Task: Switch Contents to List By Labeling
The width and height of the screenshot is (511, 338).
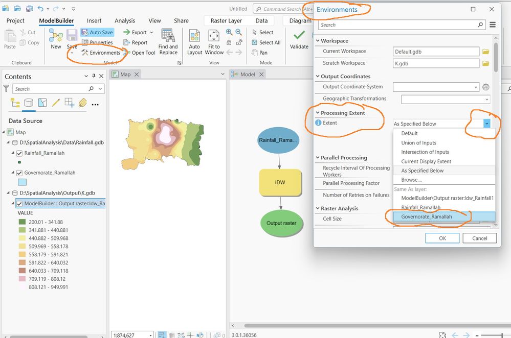Action: click(82, 103)
